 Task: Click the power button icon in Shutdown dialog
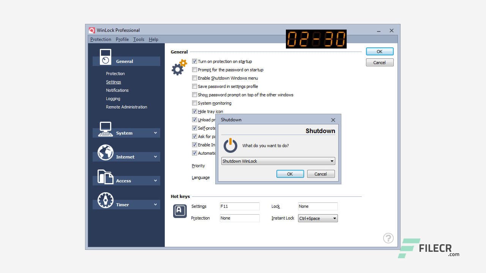230,145
